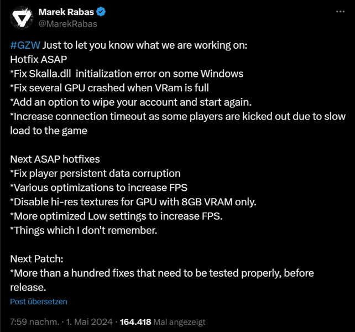Click the blue verified badge
355x332 pixels.
click(x=102, y=12)
